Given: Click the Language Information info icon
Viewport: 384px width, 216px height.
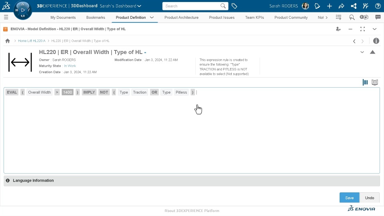Looking at the screenshot, I should [8, 180].
